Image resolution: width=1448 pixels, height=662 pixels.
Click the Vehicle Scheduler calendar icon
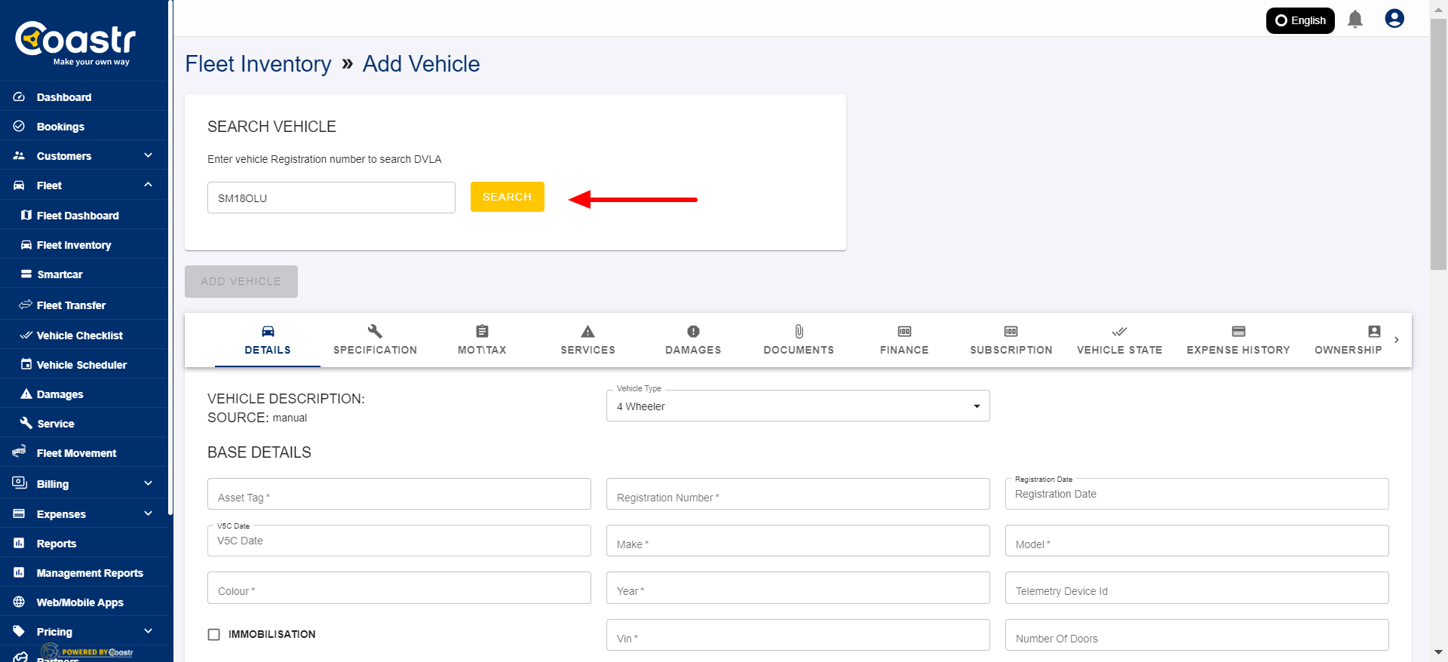(26, 364)
